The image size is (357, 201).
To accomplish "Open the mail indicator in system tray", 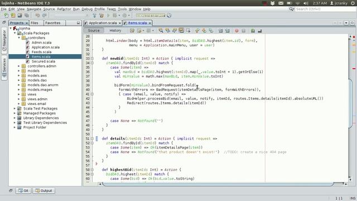I will coord(281,3).
